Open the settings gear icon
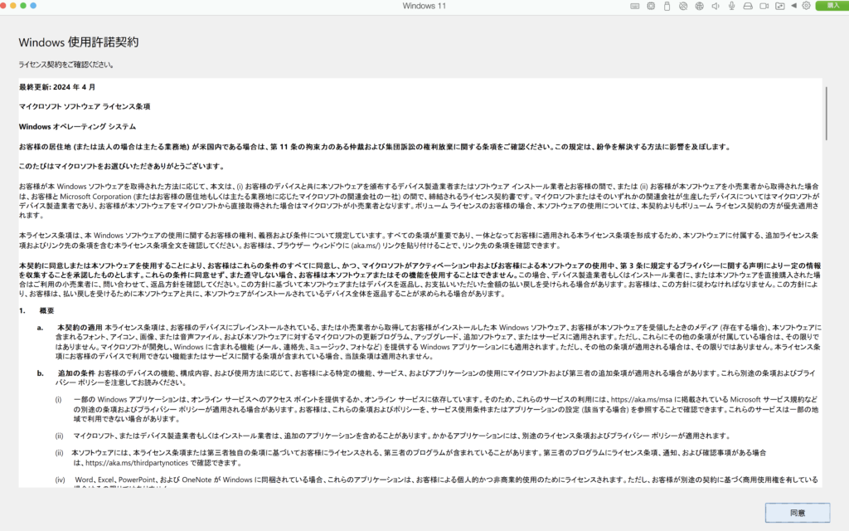This screenshot has height=531, width=849. (x=806, y=6)
